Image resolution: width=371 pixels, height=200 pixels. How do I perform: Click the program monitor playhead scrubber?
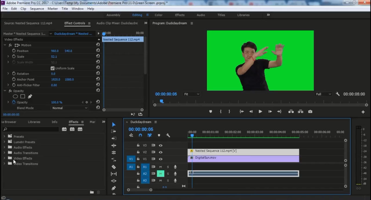pos(162,101)
